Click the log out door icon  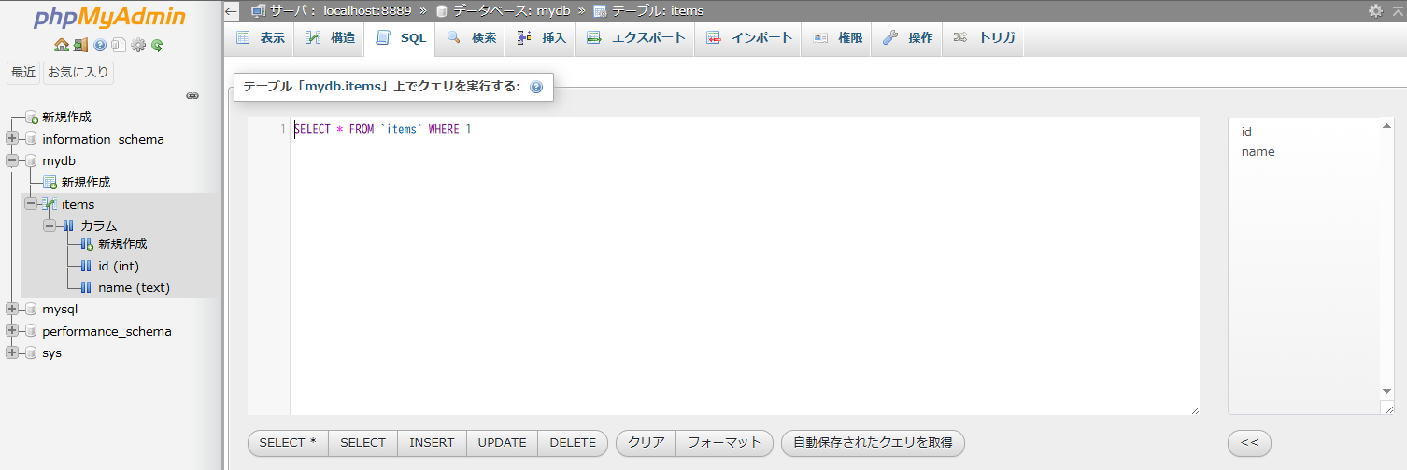pyautogui.click(x=80, y=45)
